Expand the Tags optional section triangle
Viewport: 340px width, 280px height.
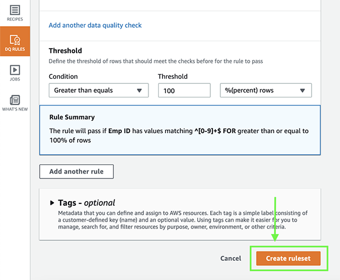[52, 203]
